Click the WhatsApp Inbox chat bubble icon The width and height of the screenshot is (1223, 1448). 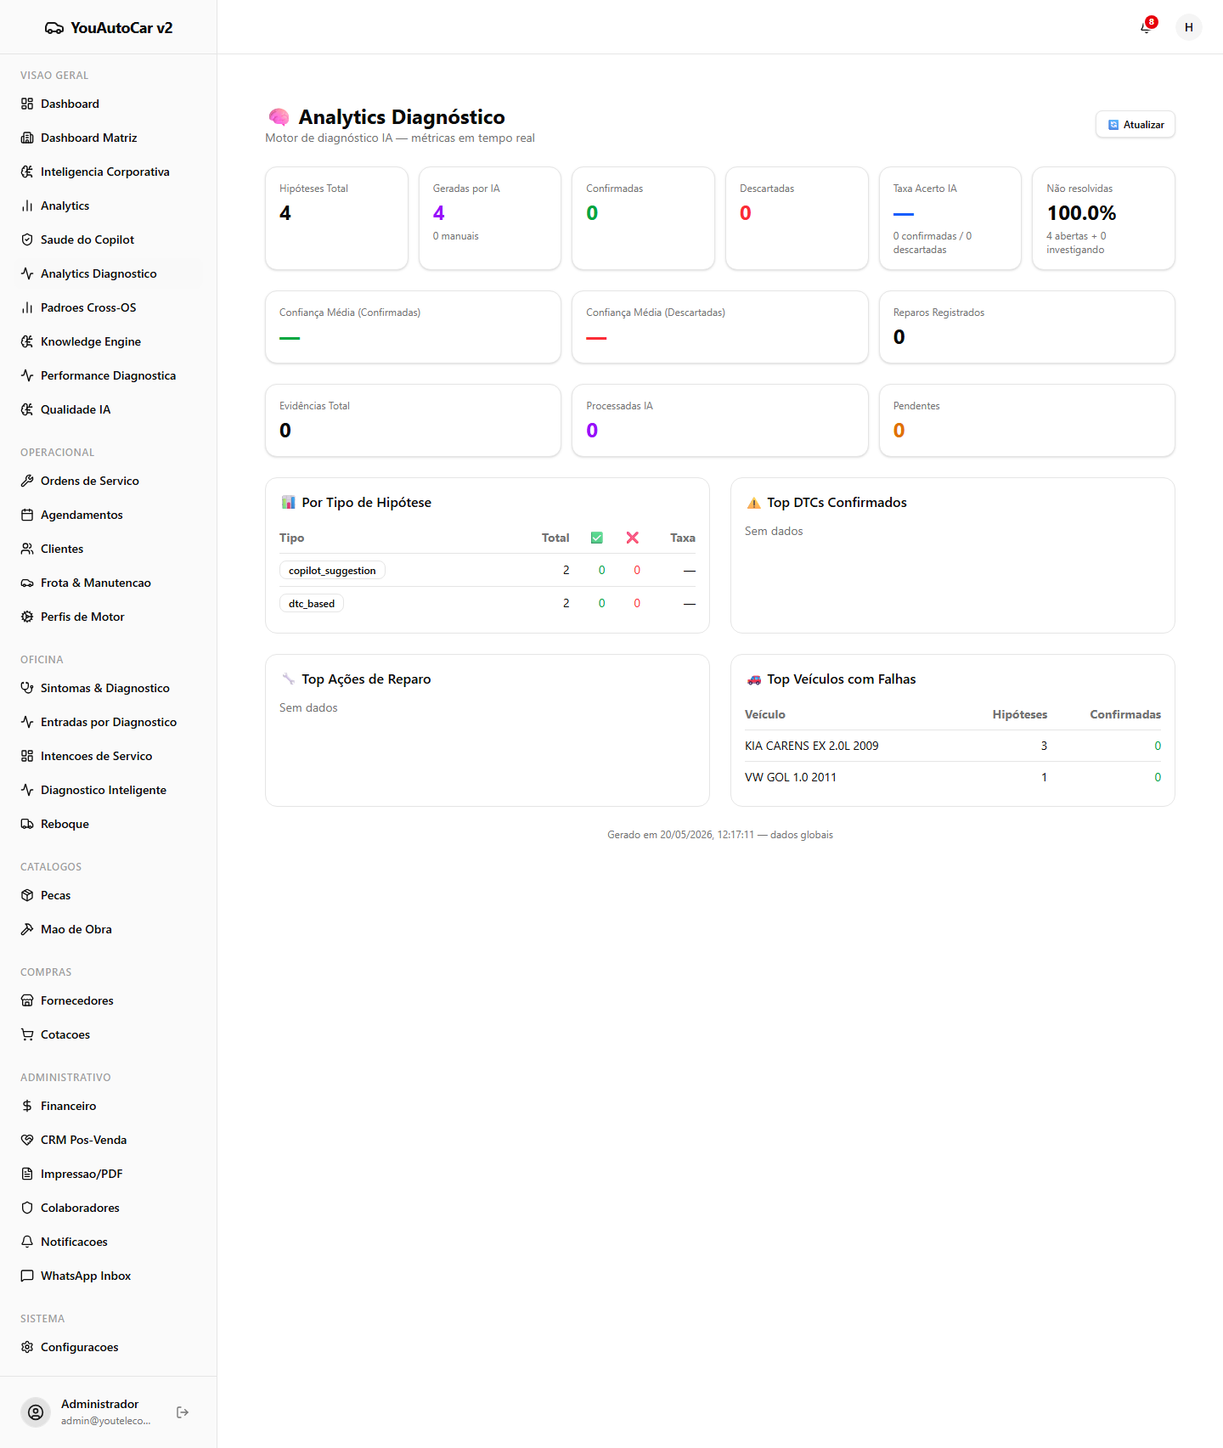click(27, 1276)
